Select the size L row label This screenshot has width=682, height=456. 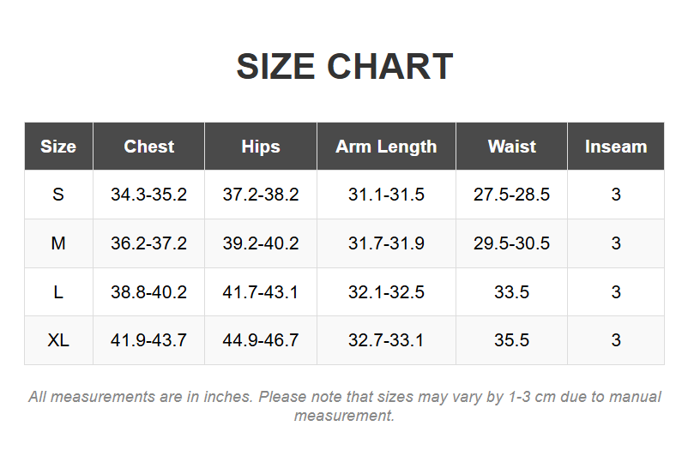pyautogui.click(x=58, y=292)
